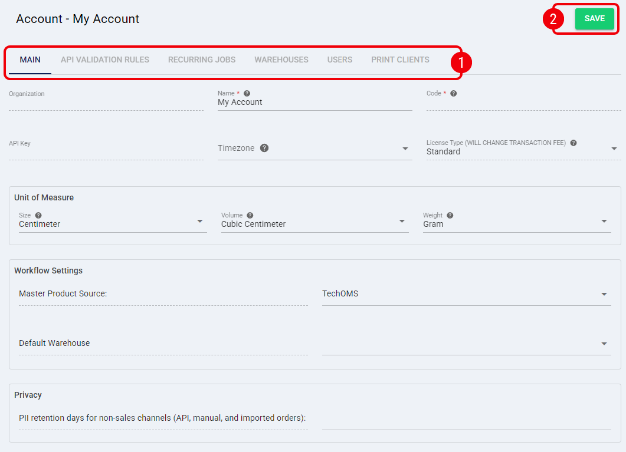
Task: Click the Name input field
Action: (314, 103)
